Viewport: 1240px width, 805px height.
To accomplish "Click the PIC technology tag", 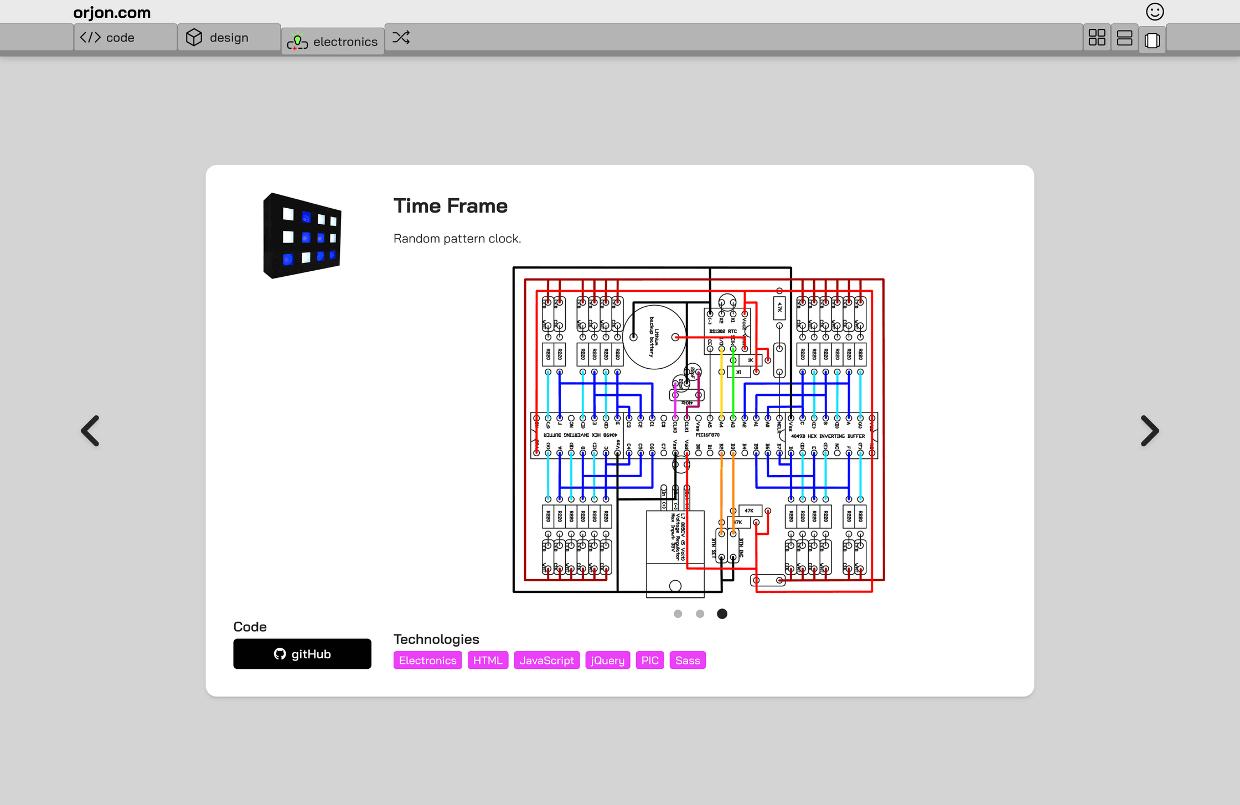I will (x=650, y=660).
